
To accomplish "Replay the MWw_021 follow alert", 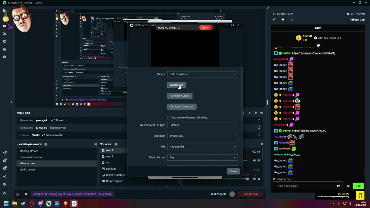I will click(259, 127).
